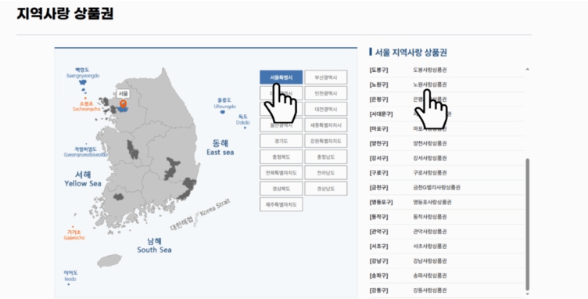Click the 지역사랑 상품권 page title
This screenshot has width=588, height=299.
tap(65, 13)
